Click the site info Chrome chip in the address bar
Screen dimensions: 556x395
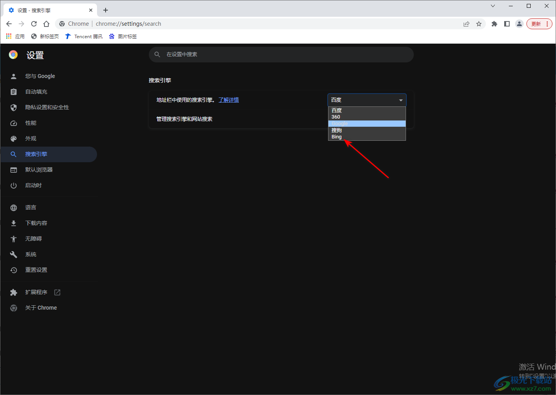[x=74, y=24]
